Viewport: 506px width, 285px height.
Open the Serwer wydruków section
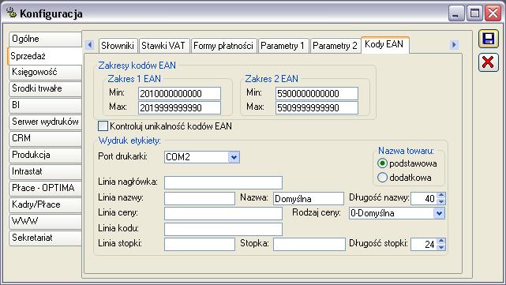(45, 122)
